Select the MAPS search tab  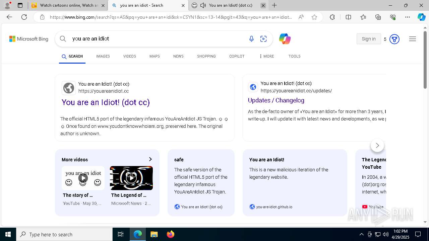point(155,56)
